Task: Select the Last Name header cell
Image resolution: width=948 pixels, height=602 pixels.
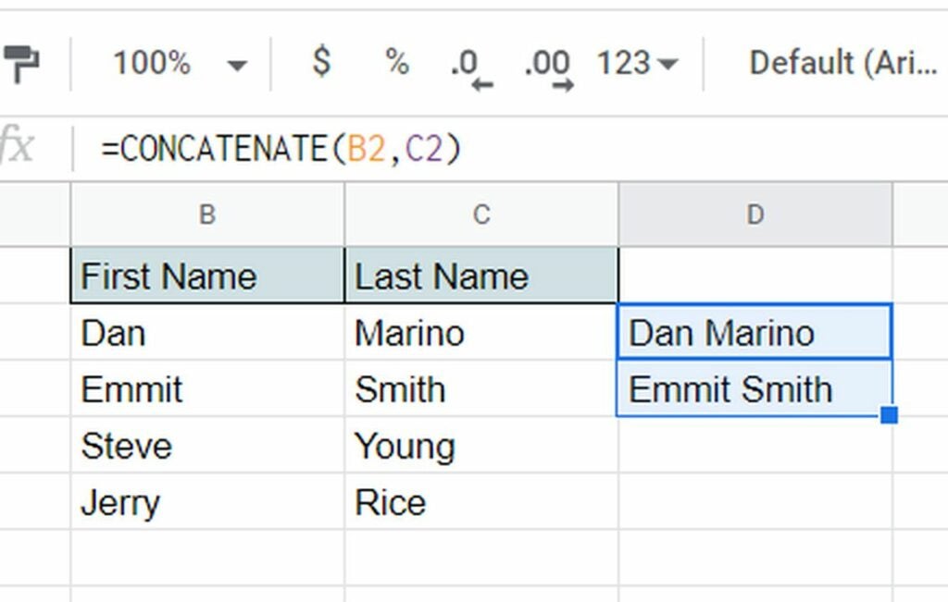Action: [481, 276]
